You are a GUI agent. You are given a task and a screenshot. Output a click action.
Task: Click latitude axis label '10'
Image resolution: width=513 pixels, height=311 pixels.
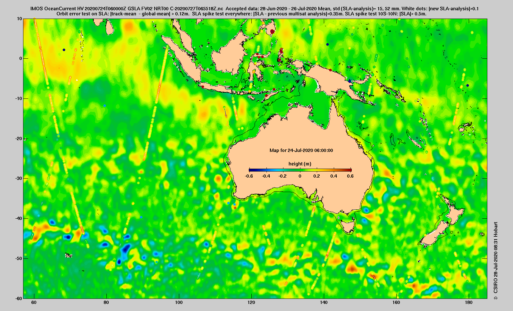tap(20, 19)
